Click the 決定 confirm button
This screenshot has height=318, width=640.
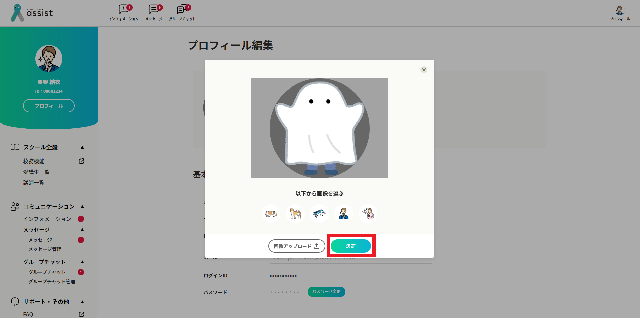(350, 246)
